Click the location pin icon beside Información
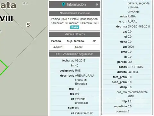 [x=64, y=5]
